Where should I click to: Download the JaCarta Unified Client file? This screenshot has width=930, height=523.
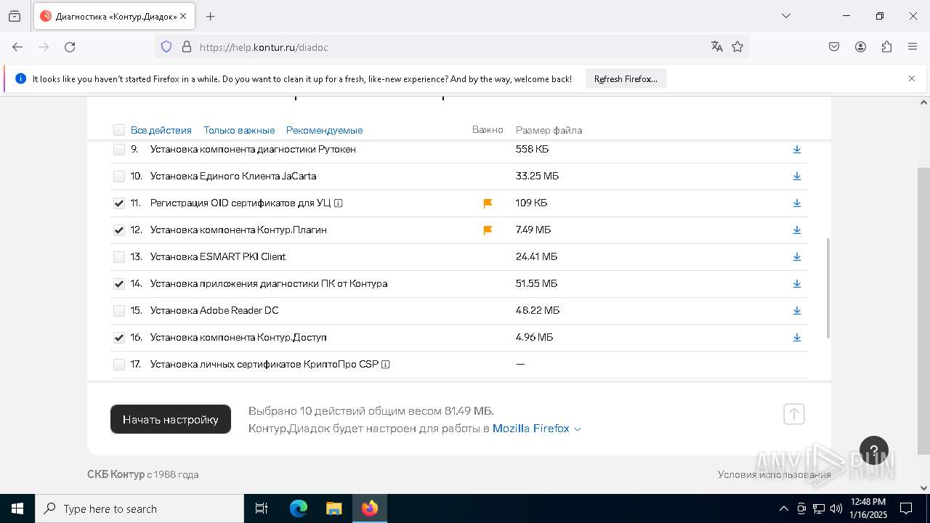click(x=797, y=177)
